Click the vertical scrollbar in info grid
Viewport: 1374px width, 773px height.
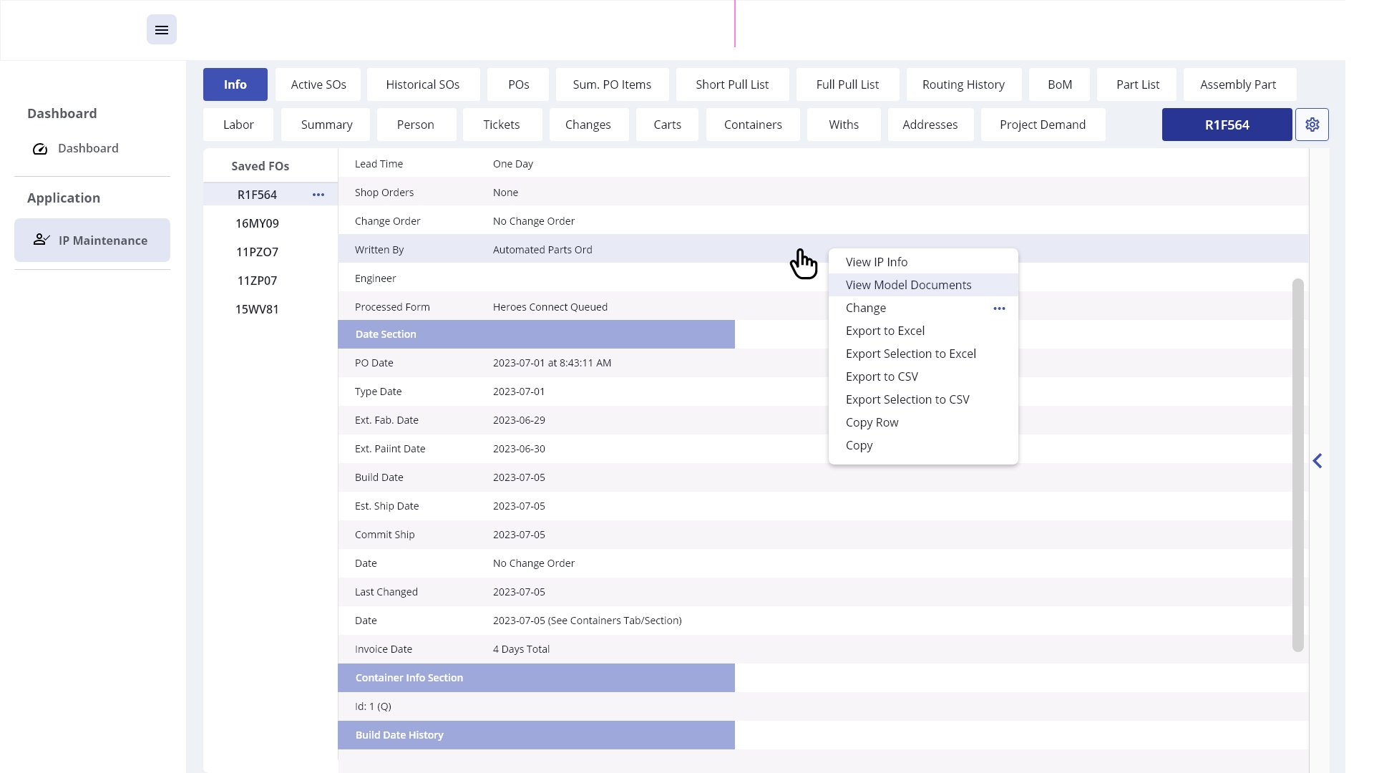coord(1297,465)
